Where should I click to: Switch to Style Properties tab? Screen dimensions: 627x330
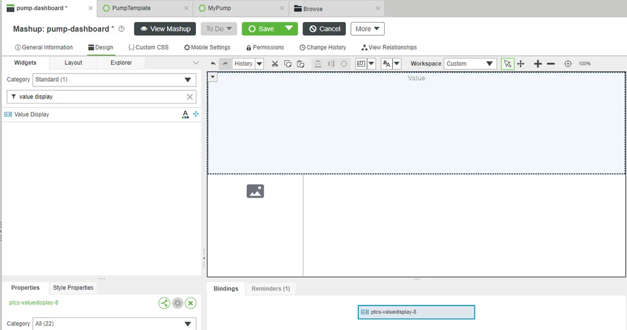point(73,287)
